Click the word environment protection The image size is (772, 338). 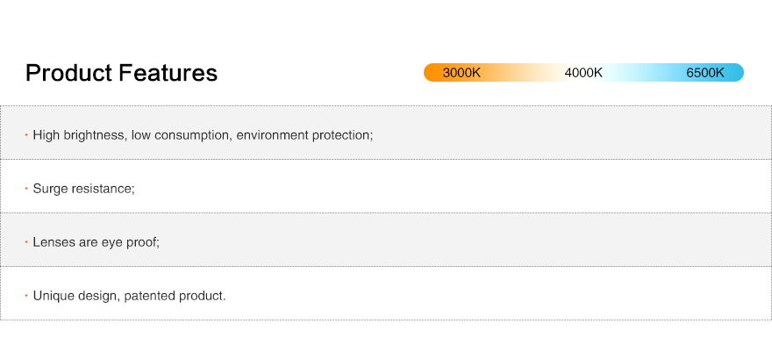click(x=304, y=135)
